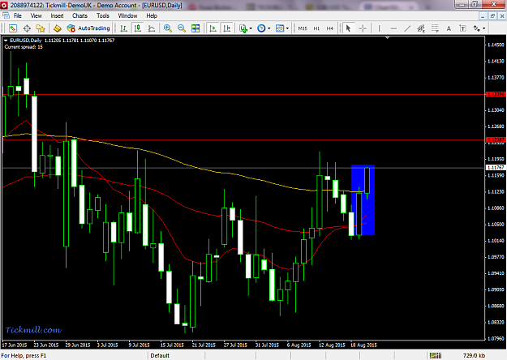
Task: Select the trendline drawing tool
Action: point(407,28)
